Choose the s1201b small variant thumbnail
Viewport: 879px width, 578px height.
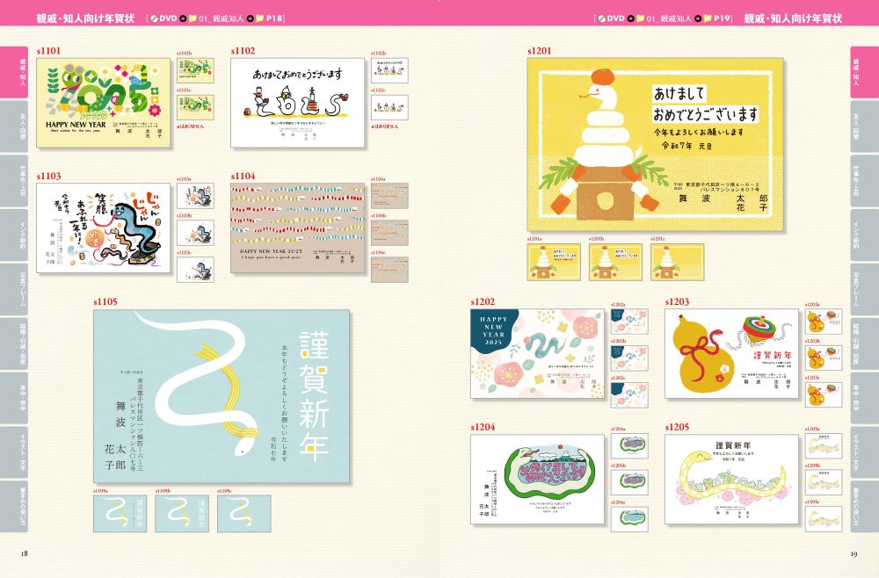615,262
